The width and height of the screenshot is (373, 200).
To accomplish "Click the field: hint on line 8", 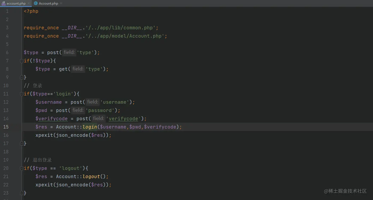I will [78, 69].
